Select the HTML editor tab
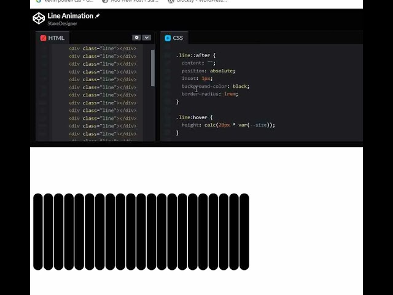Image resolution: width=393 pixels, height=295 pixels. [x=52, y=38]
